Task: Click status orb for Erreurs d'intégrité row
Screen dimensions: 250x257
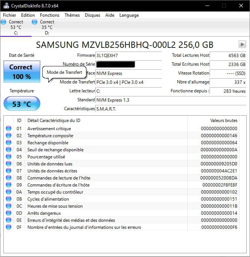Action: [x=9, y=220]
